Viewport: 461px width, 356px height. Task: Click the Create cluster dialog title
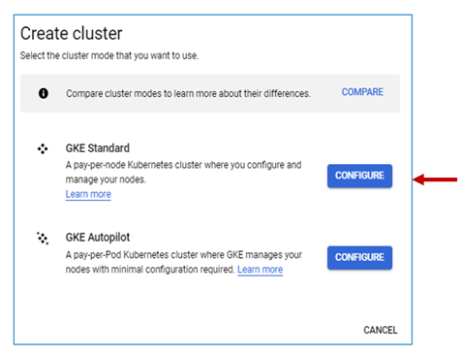coord(72,33)
